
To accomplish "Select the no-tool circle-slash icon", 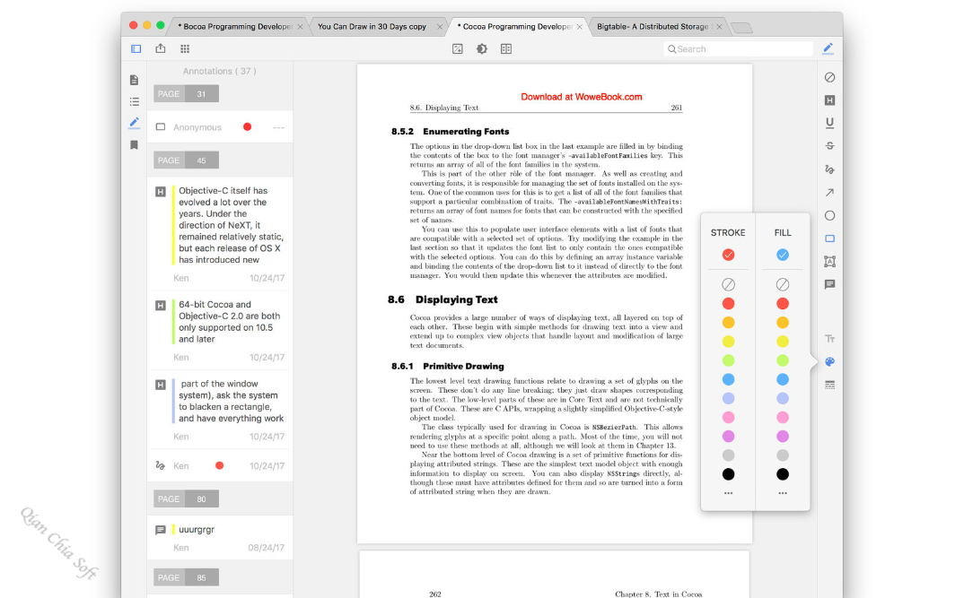I will (829, 77).
